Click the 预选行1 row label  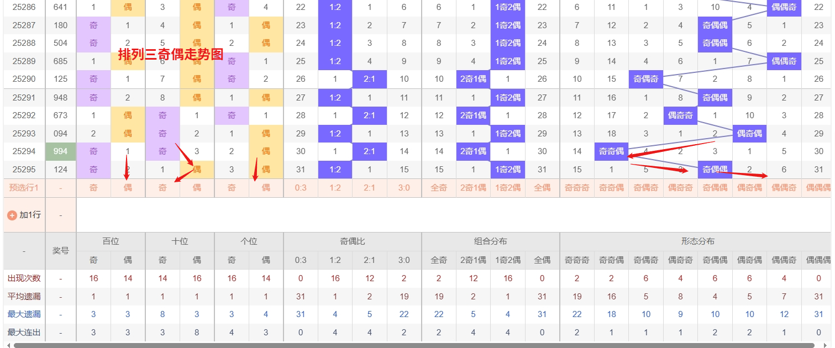point(24,188)
